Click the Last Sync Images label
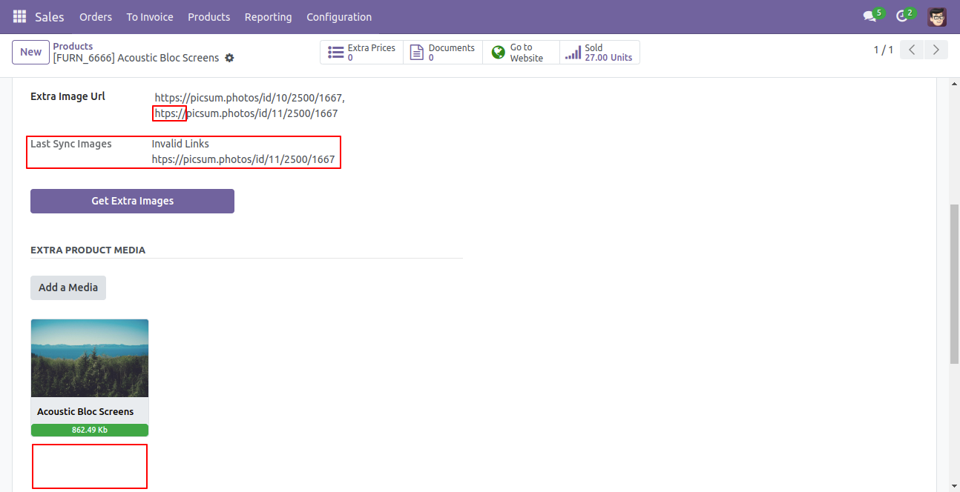 71,144
